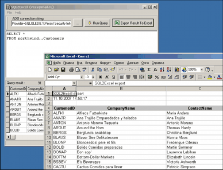The height and width of the screenshot is (170, 223).
Task: Click the Print icon in Excel toolbar
Action: pos(71,70)
